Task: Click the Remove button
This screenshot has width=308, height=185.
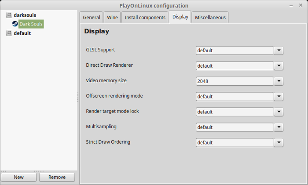Action: pyautogui.click(x=57, y=177)
